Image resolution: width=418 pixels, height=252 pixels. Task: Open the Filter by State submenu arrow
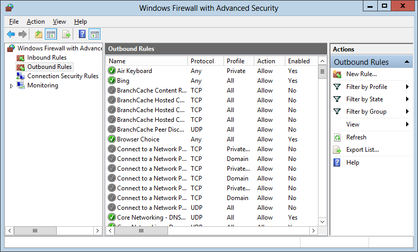click(407, 99)
